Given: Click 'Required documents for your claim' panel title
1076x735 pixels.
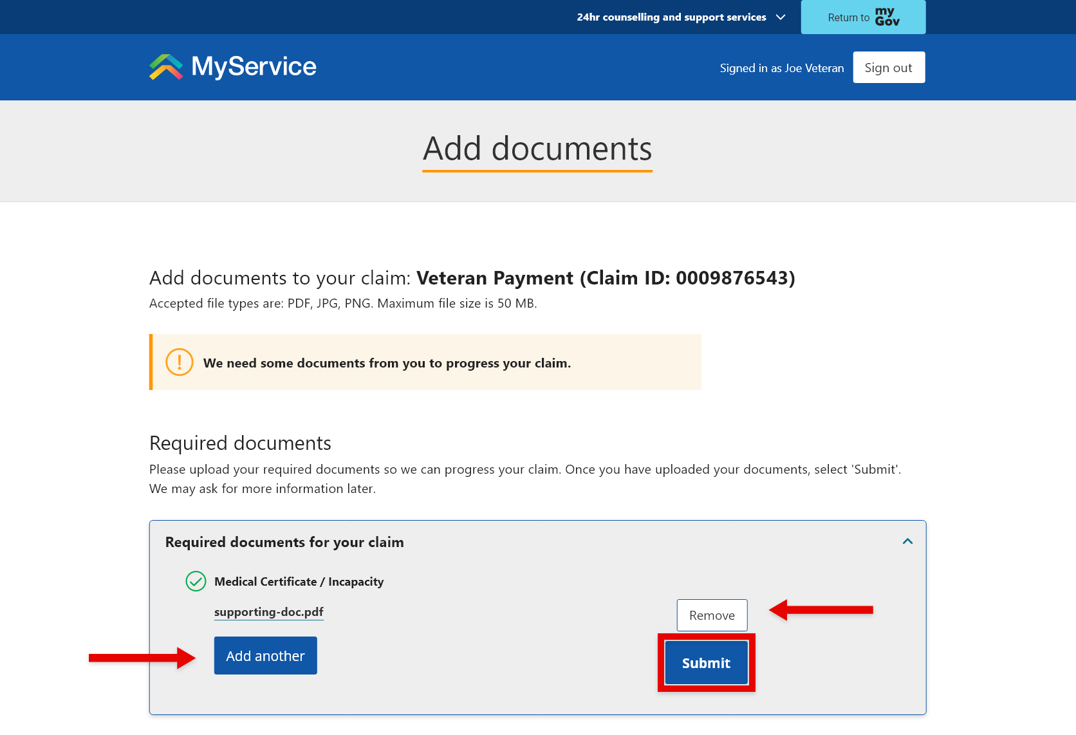Looking at the screenshot, I should click(x=284, y=542).
